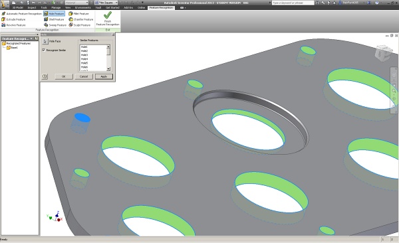Select RecognizedFeatures node in browser tree
Viewport: 399px width, 243px height.
(17, 43)
